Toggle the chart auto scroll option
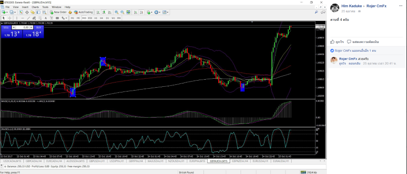Viewport: 407px width, 174px height. (135, 12)
